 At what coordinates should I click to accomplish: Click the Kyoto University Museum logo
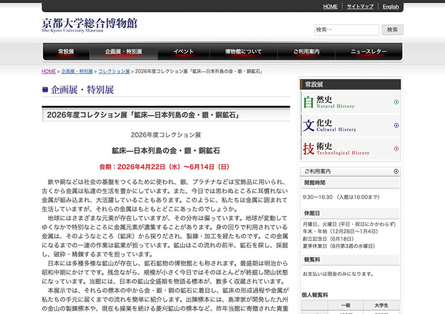click(x=90, y=26)
